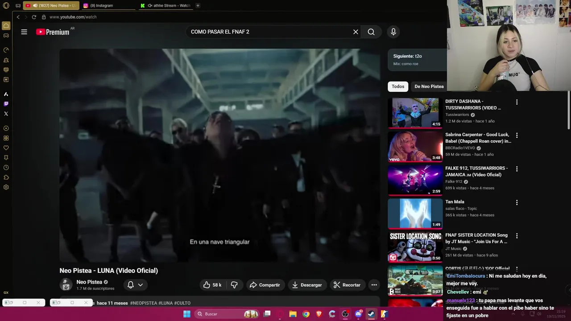571x321 pixels.
Task: Open GX Corner gamepad icon in sidebar
Action: click(6, 36)
